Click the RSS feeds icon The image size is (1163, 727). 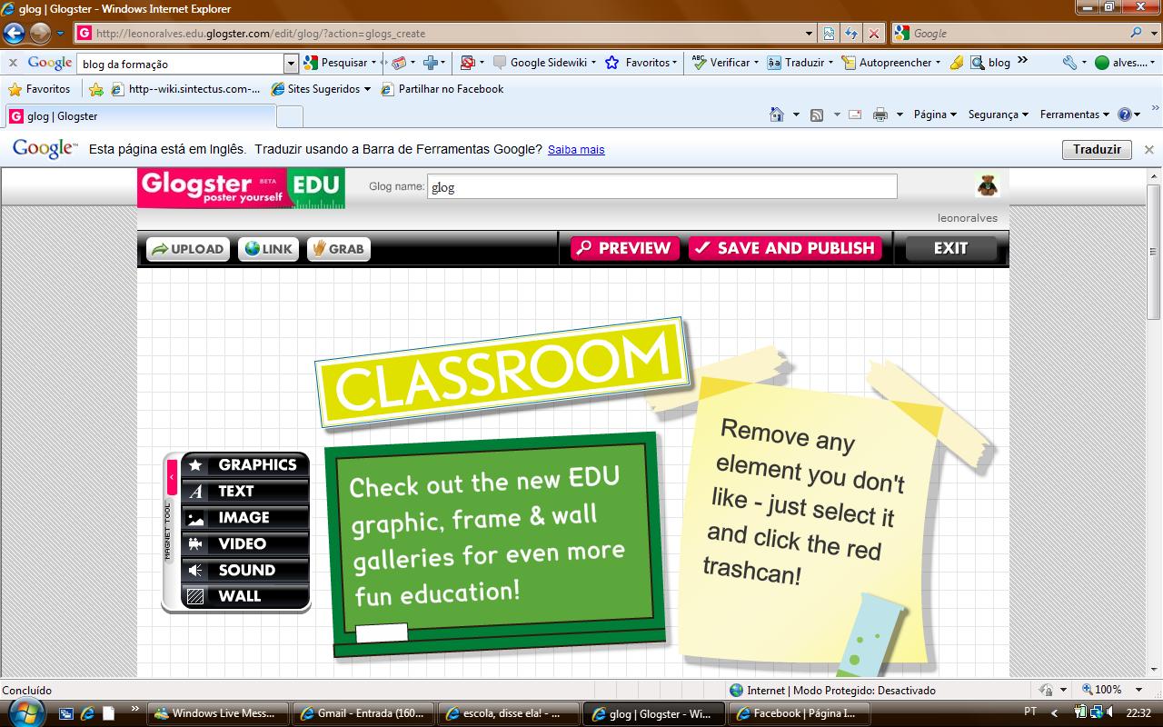[x=816, y=115]
